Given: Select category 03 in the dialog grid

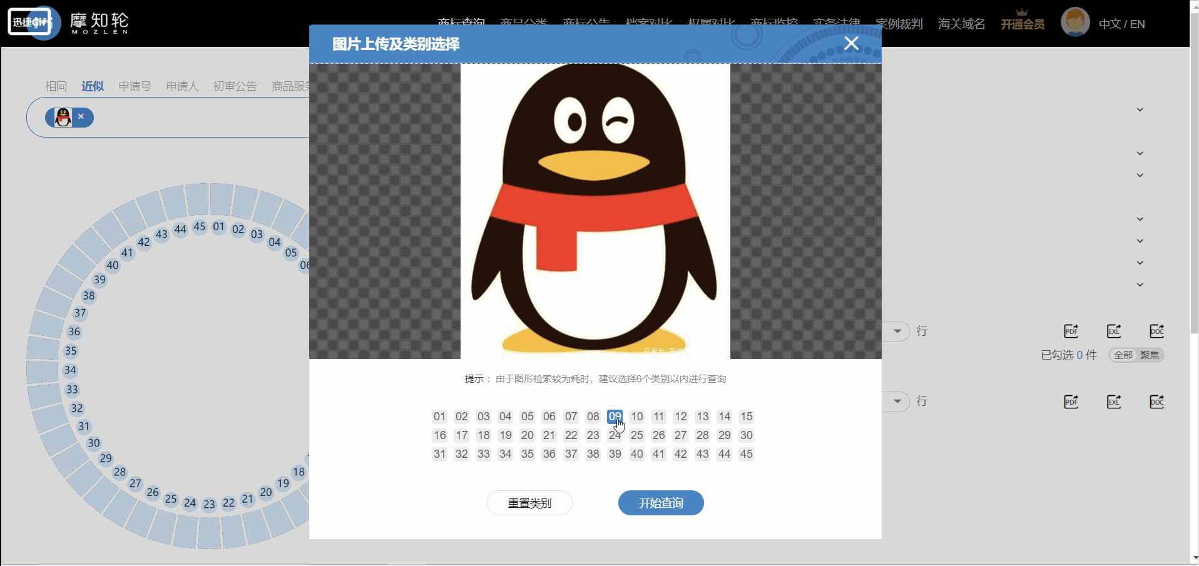Looking at the screenshot, I should [x=483, y=417].
